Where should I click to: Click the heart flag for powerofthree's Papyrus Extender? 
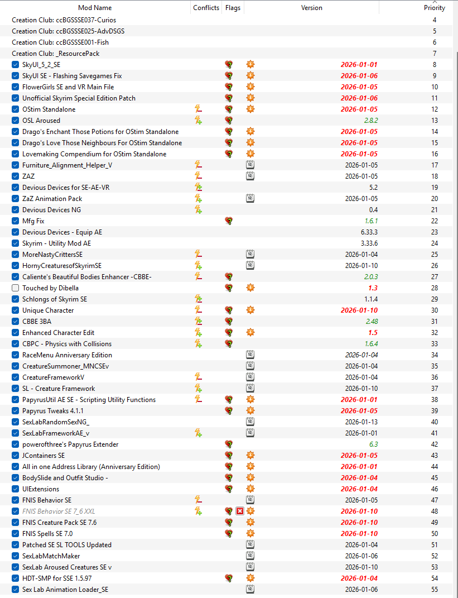tap(229, 444)
